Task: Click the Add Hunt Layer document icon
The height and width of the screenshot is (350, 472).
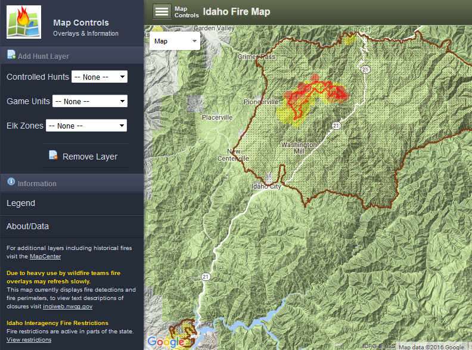Action: (x=11, y=54)
